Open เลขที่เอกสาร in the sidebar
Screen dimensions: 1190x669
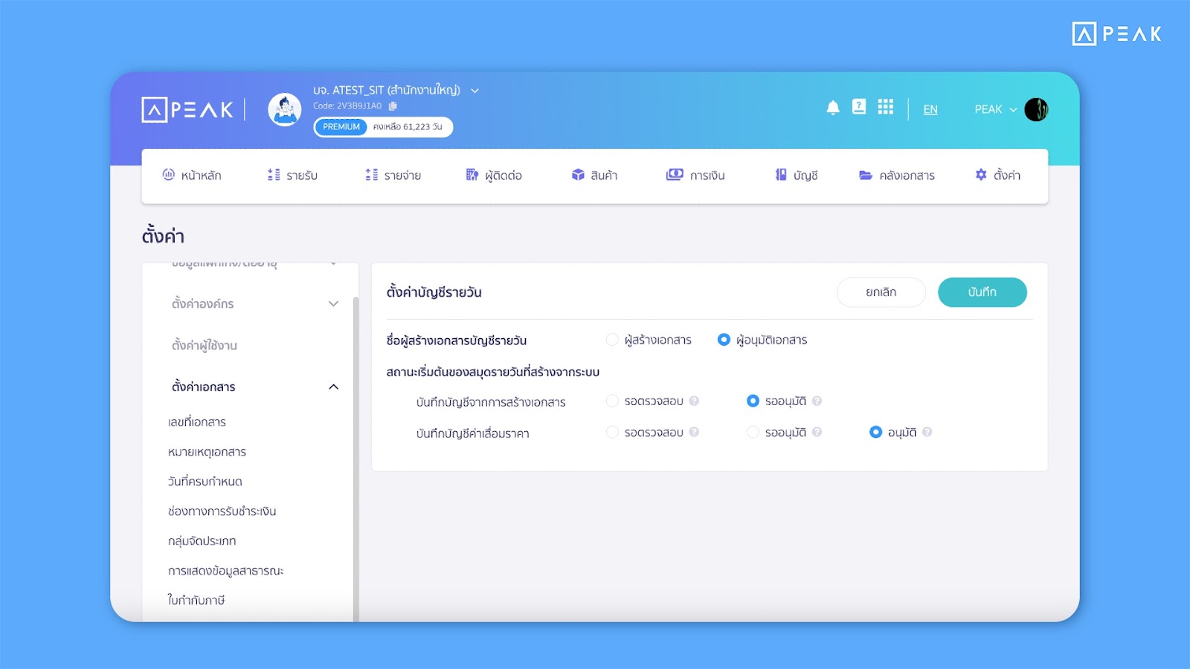tap(197, 421)
